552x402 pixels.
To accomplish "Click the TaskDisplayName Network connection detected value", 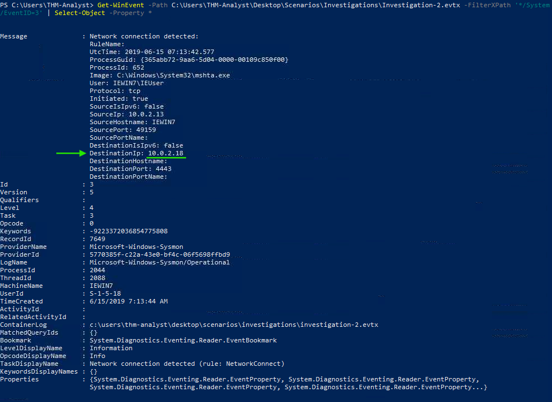I will coord(187,364).
